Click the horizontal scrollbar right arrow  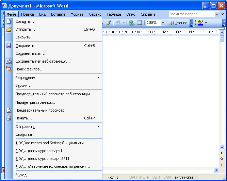pyautogui.click(x=216, y=170)
